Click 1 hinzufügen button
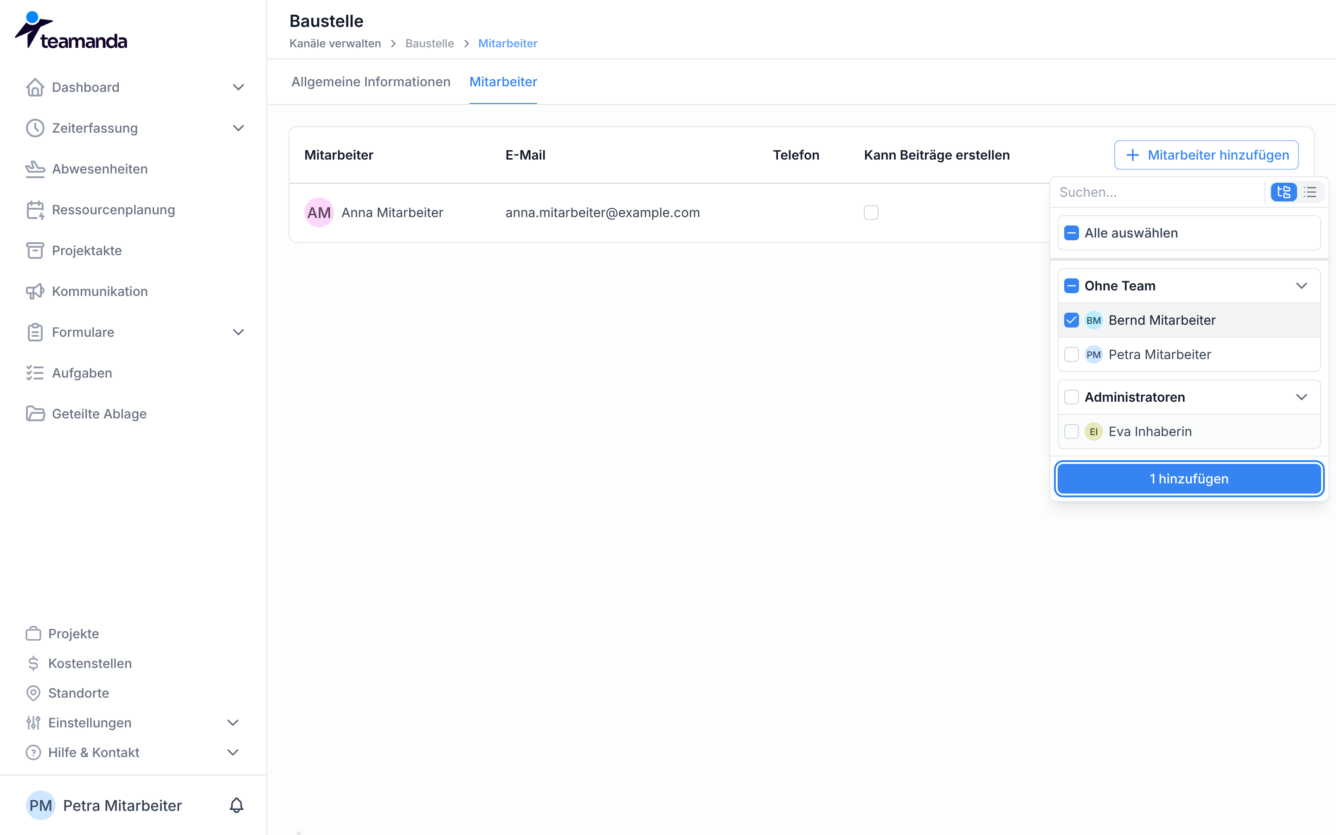 click(1189, 479)
